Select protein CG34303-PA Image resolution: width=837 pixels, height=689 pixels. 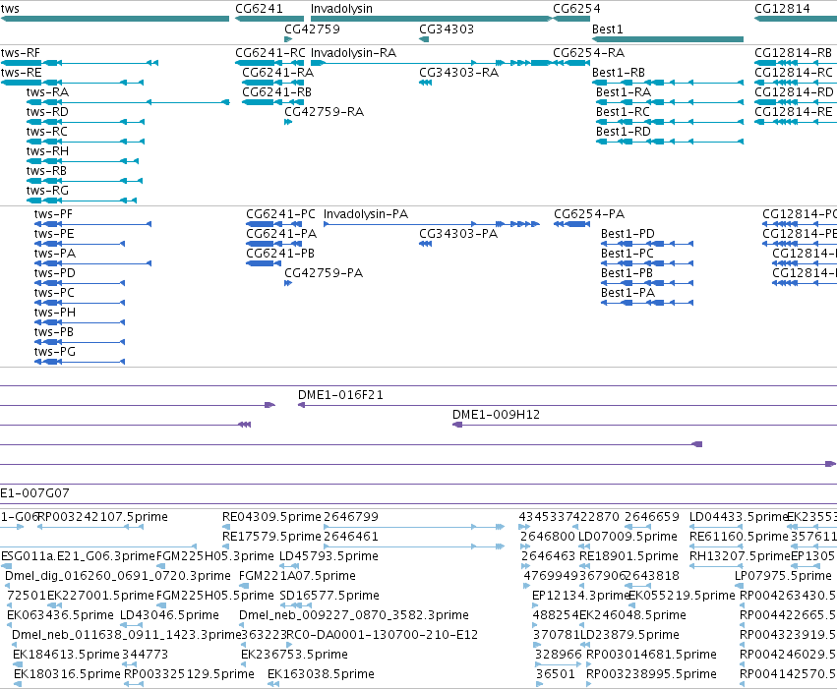click(458, 234)
